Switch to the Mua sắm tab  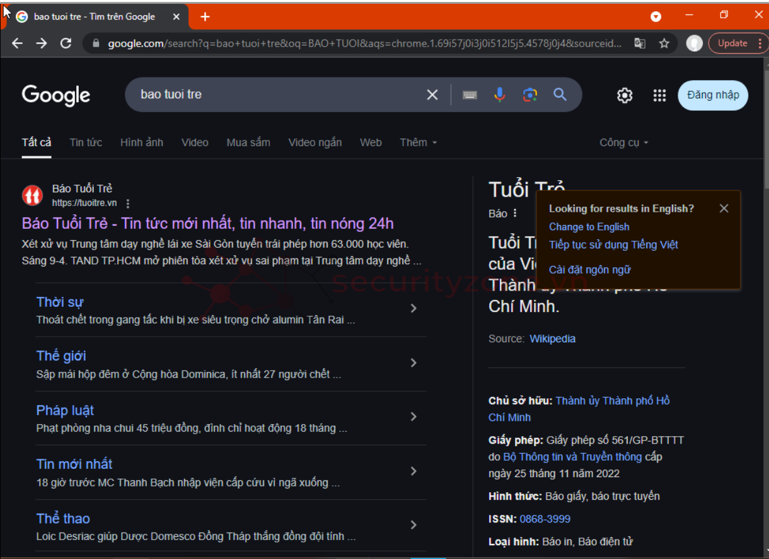(x=248, y=142)
